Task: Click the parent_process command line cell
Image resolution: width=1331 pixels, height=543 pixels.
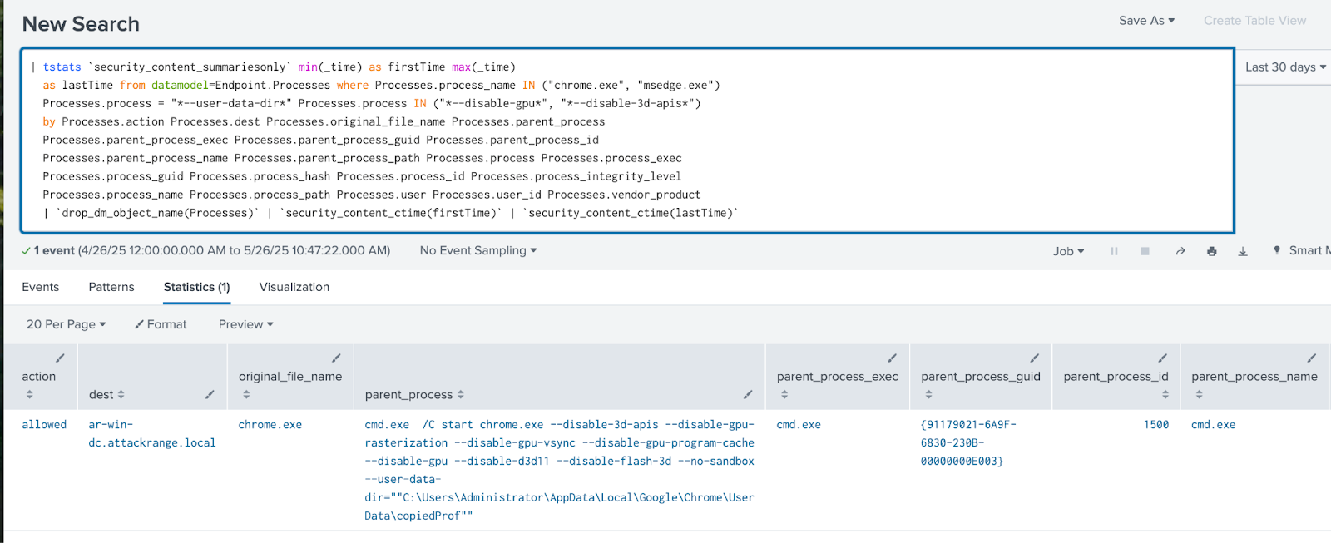Action: [560, 470]
